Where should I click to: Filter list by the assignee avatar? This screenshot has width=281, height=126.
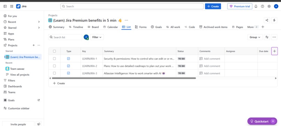click(x=86, y=37)
